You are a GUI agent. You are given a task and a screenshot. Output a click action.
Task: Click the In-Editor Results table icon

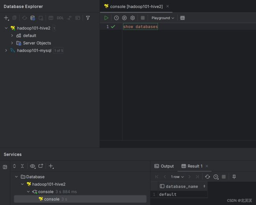click(182, 18)
